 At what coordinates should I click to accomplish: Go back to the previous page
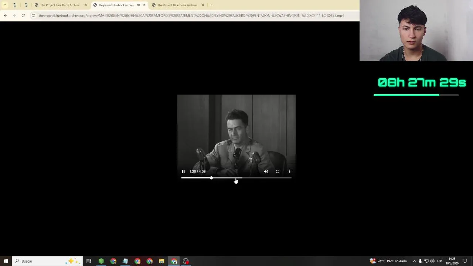pyautogui.click(x=6, y=16)
